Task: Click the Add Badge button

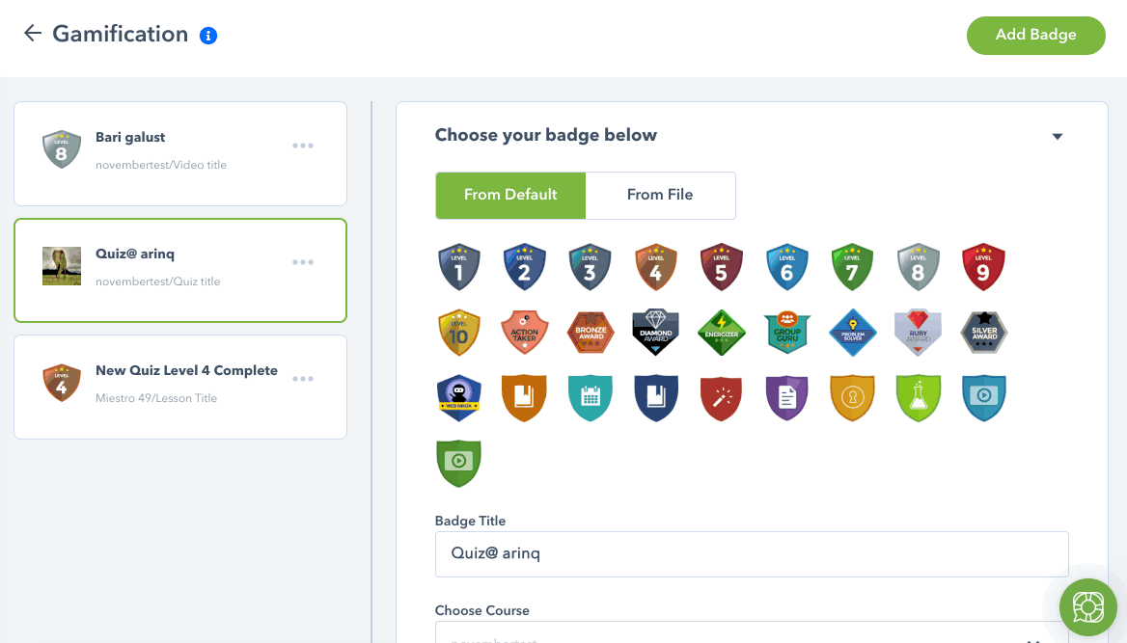Action: click(x=1035, y=36)
